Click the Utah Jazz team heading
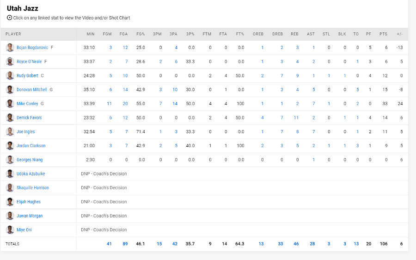Screen dimensions: 416x260 [23, 8]
